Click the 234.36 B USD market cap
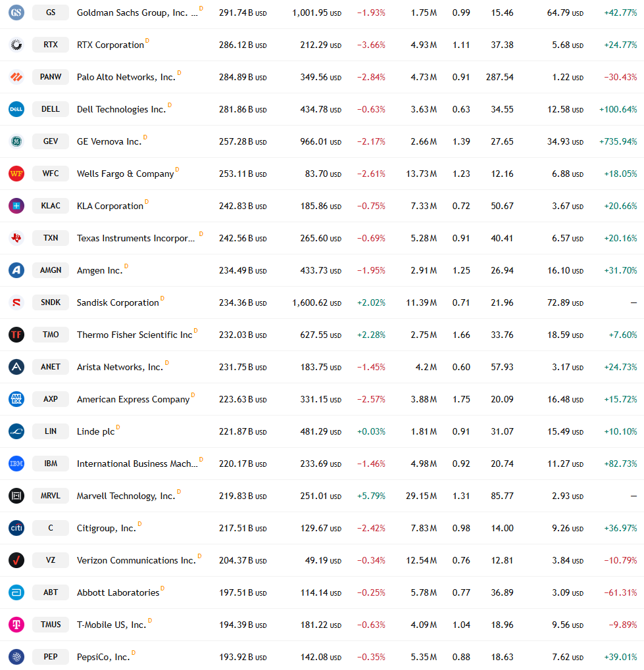 point(243,302)
